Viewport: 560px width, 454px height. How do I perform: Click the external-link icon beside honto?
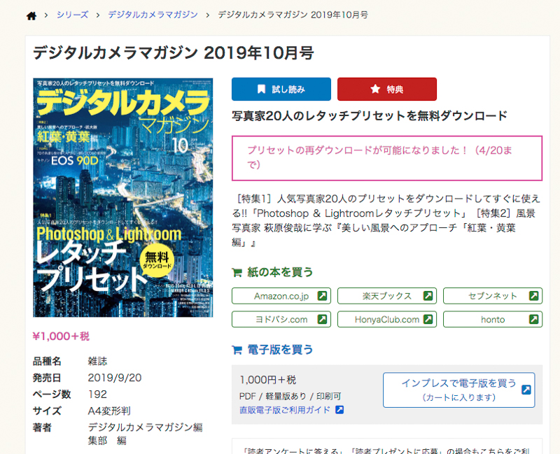tap(533, 319)
